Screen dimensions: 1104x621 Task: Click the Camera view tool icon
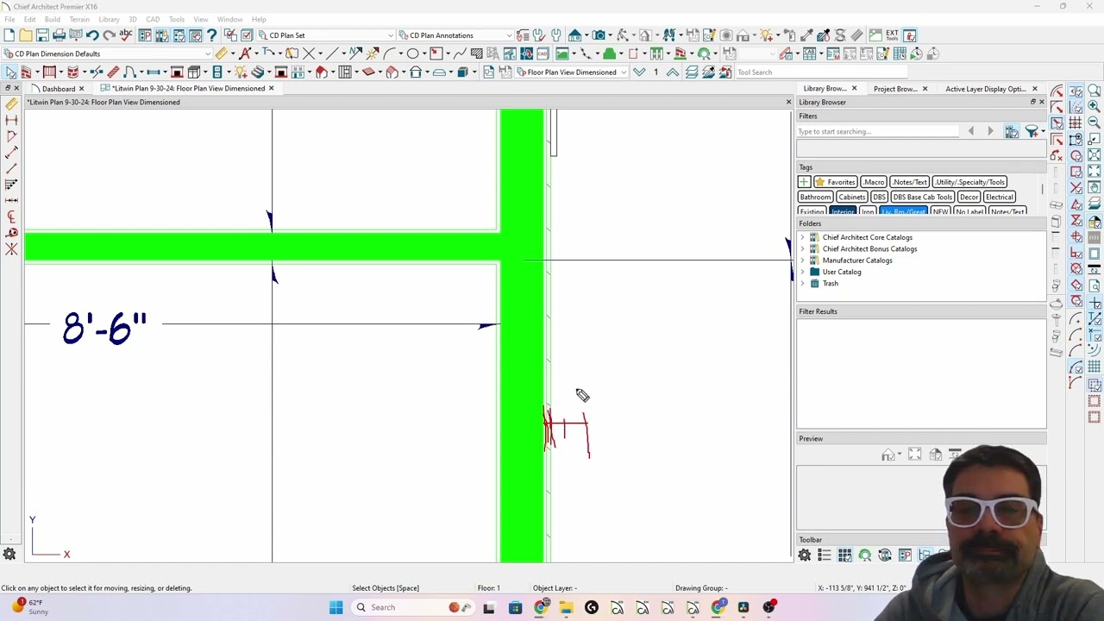599,35
